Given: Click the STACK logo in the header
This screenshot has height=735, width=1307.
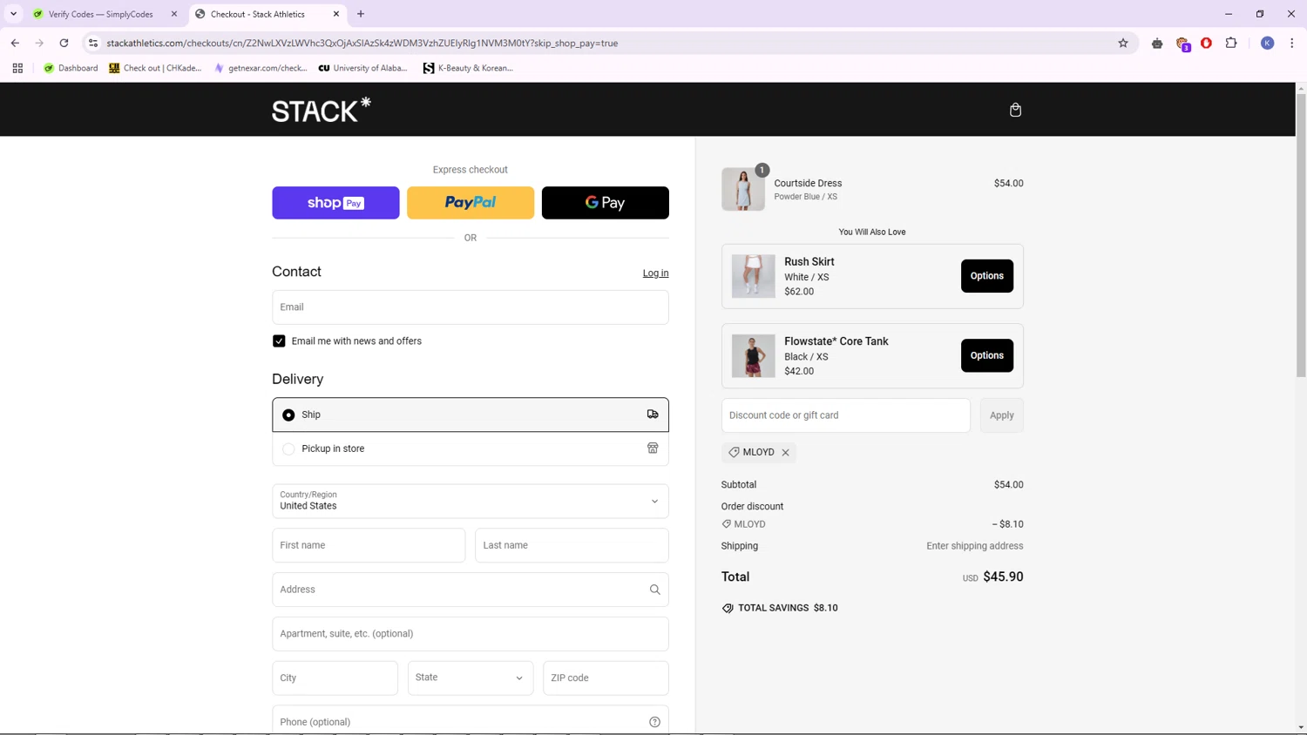Looking at the screenshot, I should tap(322, 110).
